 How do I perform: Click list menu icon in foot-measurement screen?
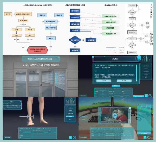tap(70, 138)
